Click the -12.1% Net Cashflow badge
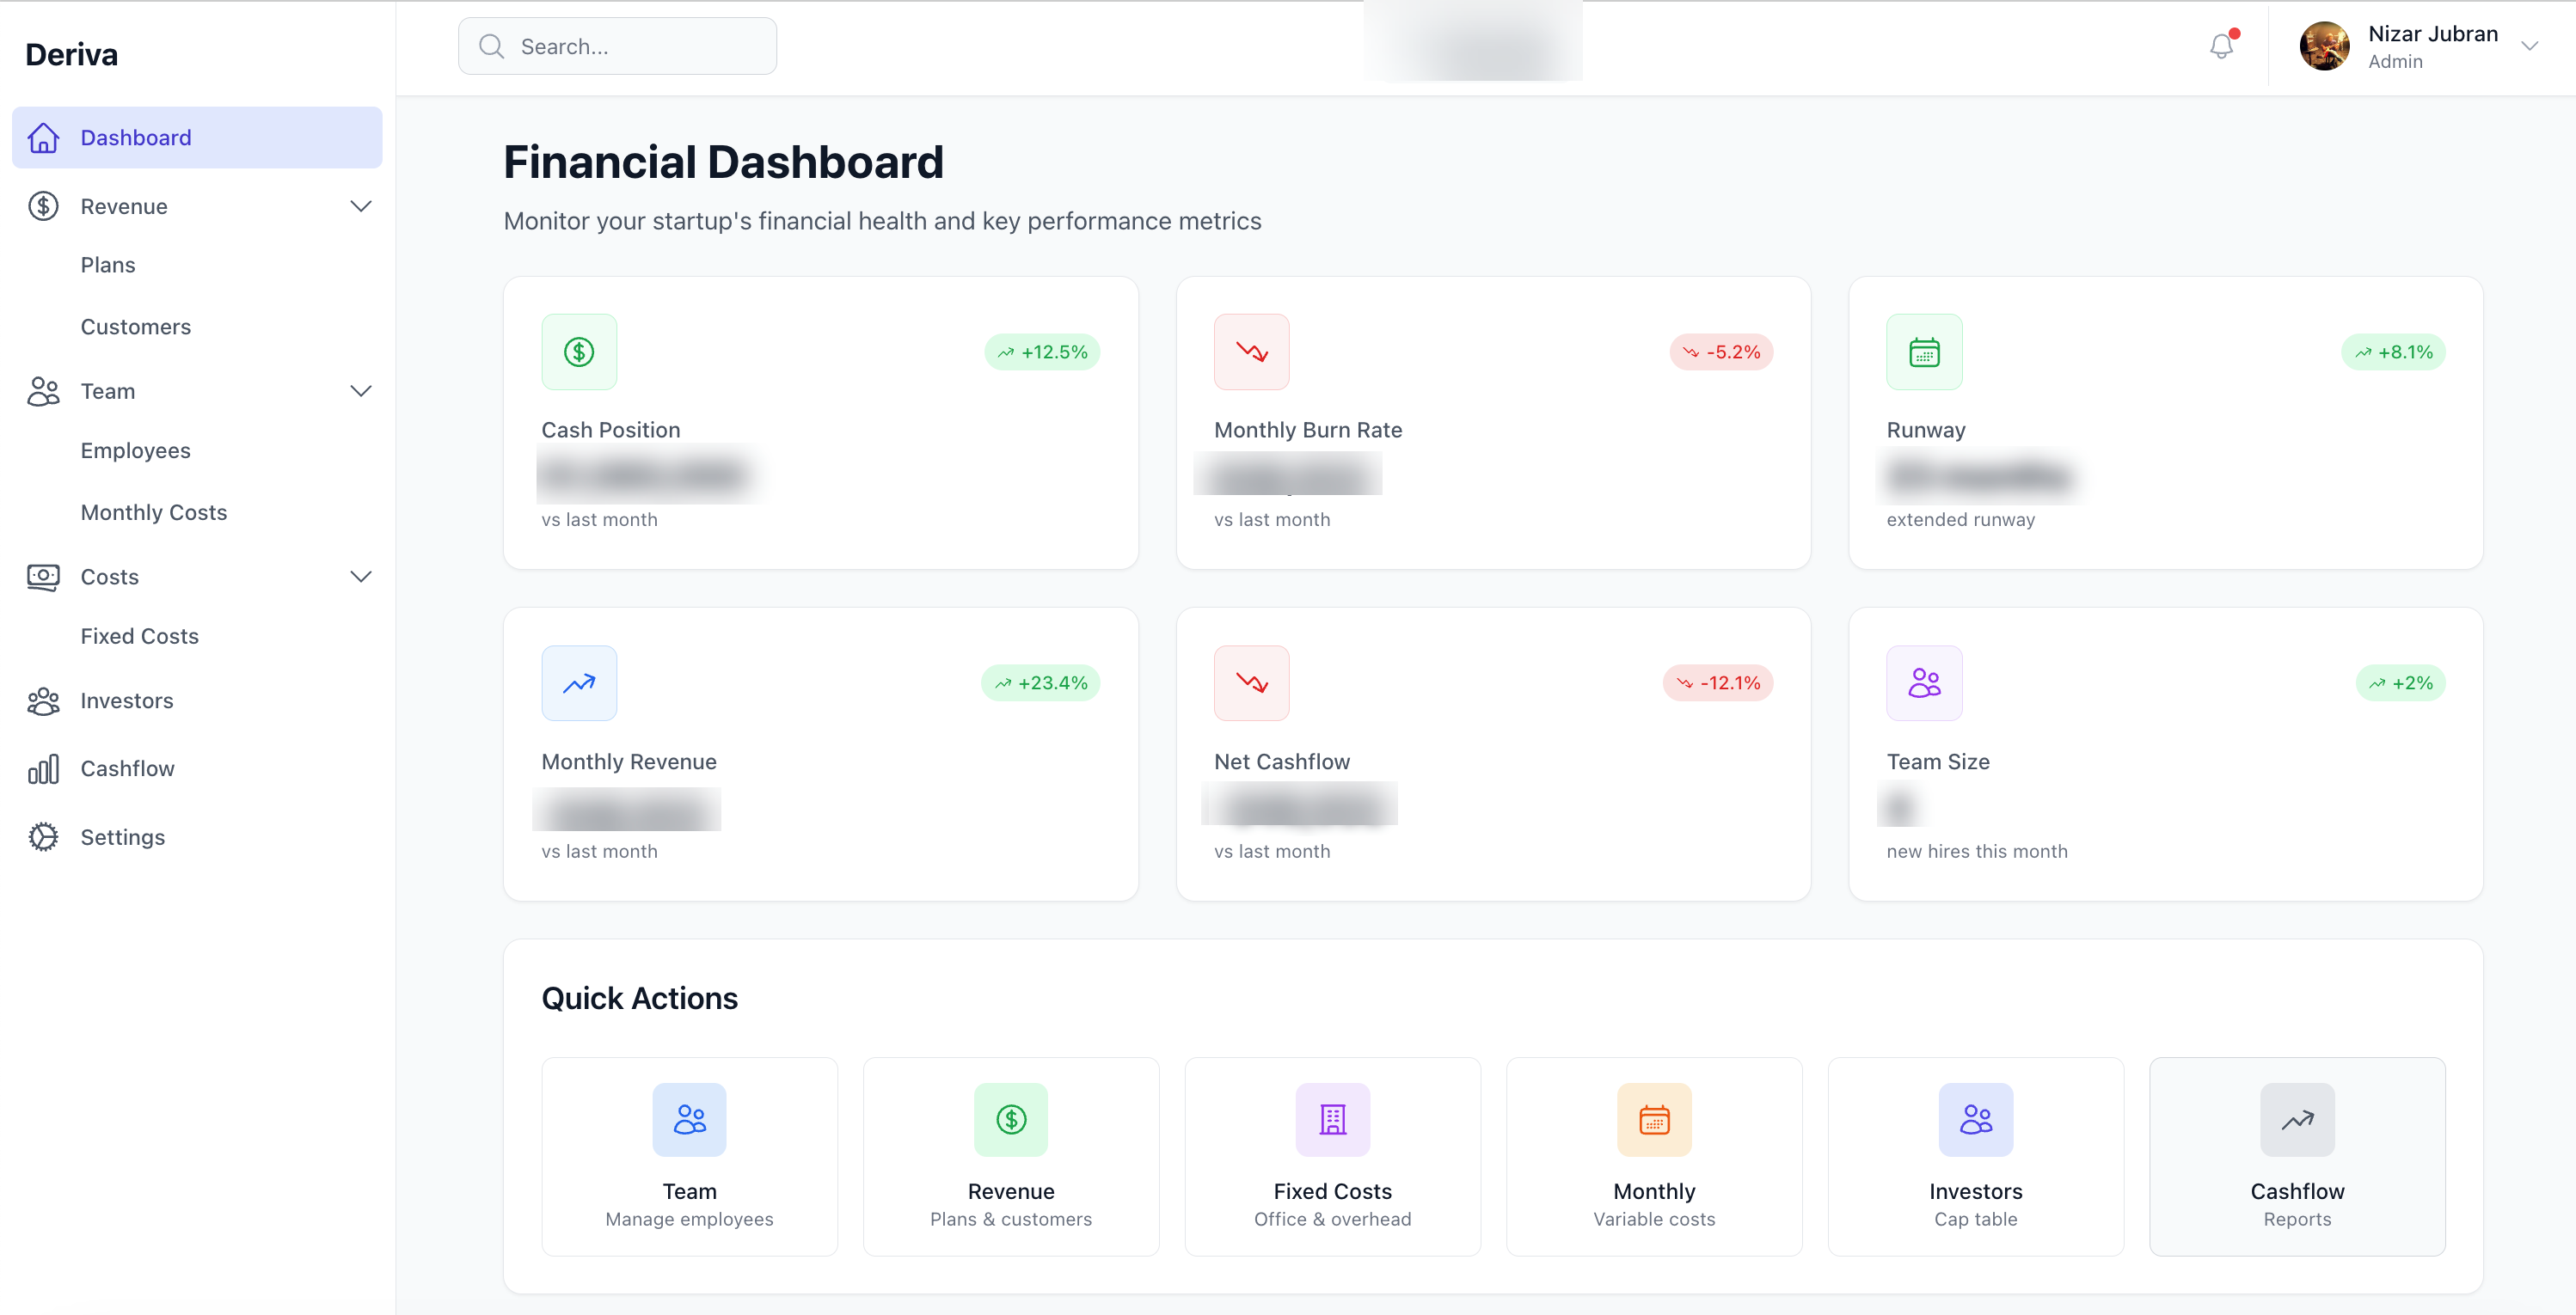Image resolution: width=2576 pixels, height=1315 pixels. 1718,683
